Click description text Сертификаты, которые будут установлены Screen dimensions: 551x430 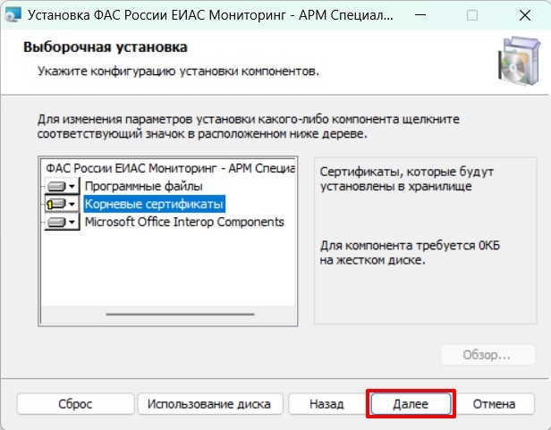(407, 179)
